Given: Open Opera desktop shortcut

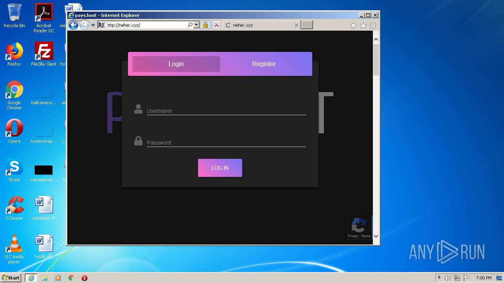Looking at the screenshot, I should [x=14, y=131].
